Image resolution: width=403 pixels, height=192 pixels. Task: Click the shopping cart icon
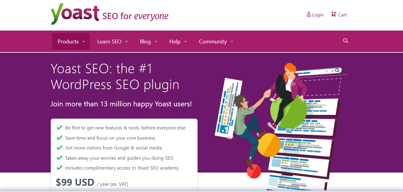click(333, 14)
